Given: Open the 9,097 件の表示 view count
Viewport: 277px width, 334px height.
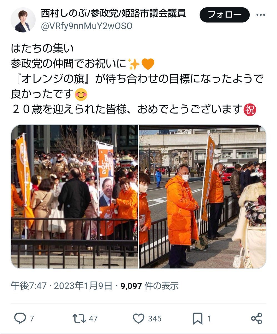Looking at the screenshot, I should (149, 286).
